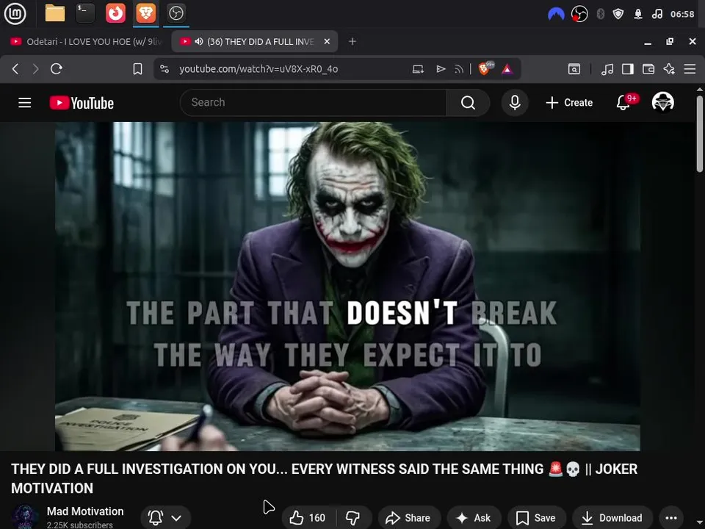Open the Brave Wallet
The height and width of the screenshot is (529, 705).
648,69
